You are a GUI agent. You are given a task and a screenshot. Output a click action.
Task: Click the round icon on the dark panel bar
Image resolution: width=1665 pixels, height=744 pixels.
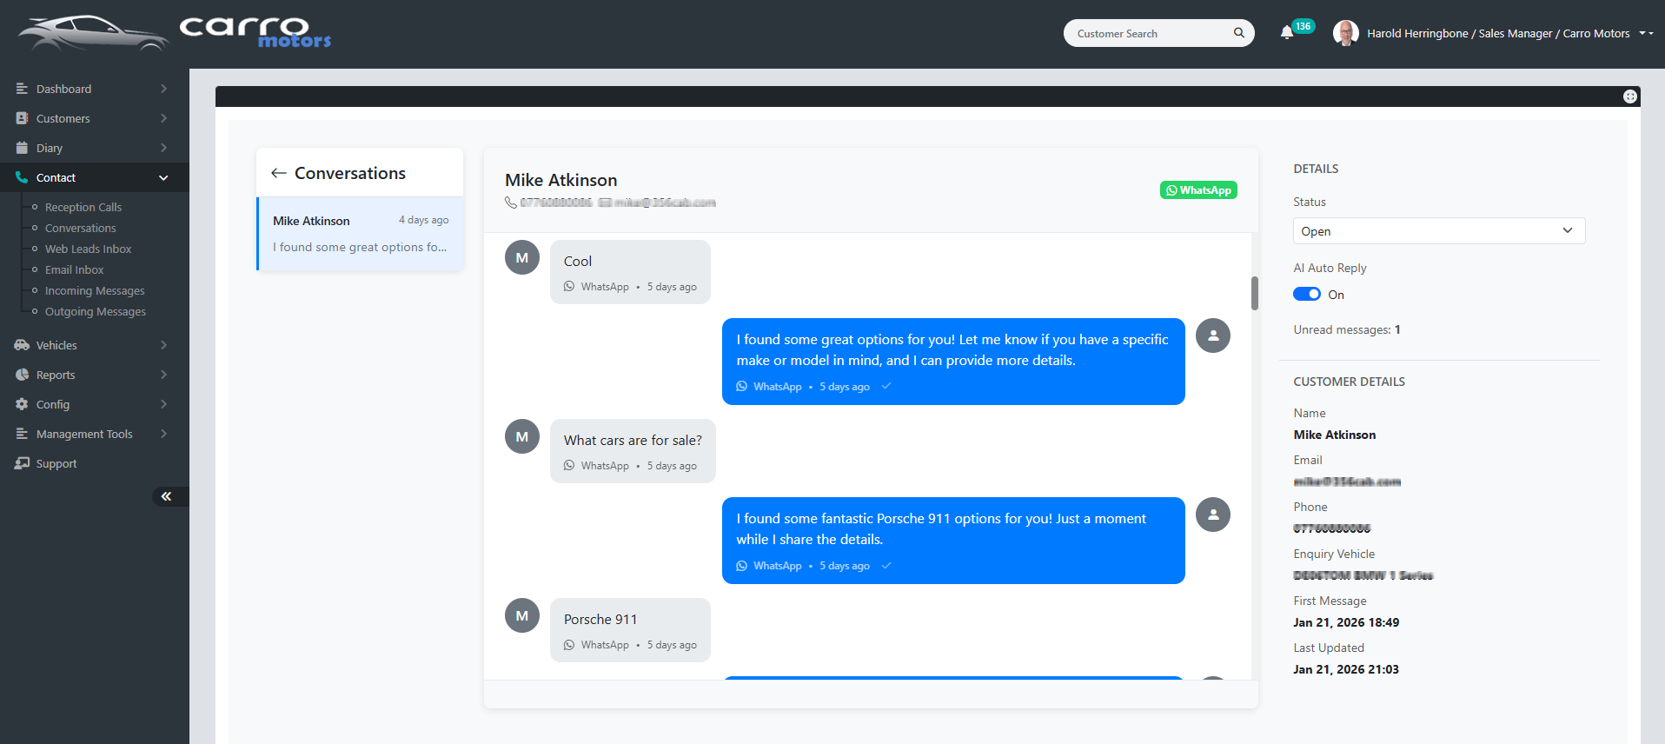coord(1630,96)
